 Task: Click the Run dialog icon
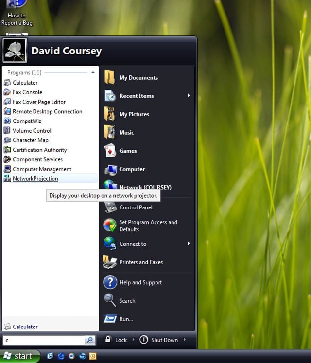(x=110, y=319)
